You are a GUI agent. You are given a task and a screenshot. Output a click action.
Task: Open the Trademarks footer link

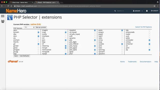tap(132, 62)
